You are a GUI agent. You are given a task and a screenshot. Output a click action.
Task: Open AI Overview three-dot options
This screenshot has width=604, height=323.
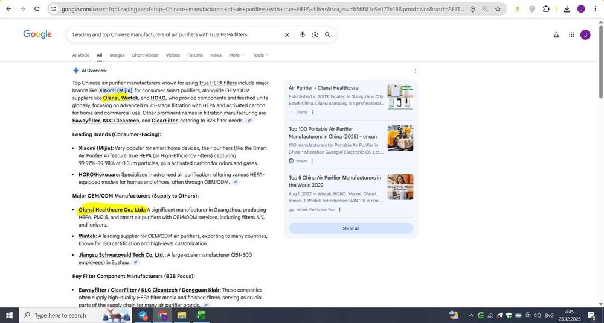416,71
